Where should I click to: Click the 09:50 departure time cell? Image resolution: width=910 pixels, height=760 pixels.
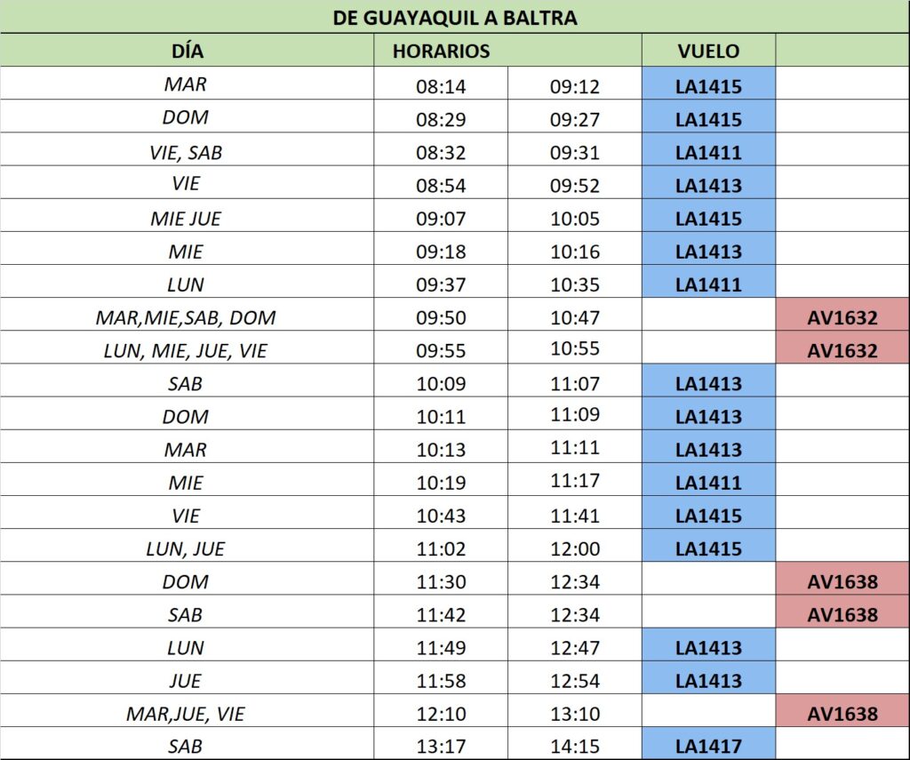441,317
